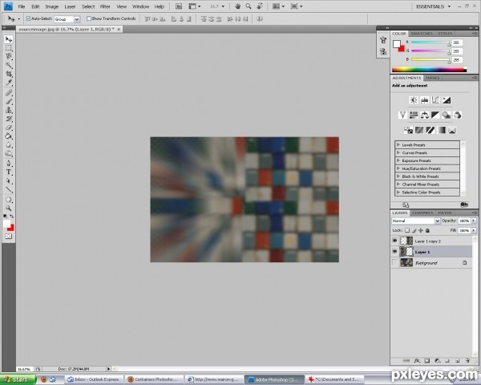Add a Curves adjustment
This screenshot has height=385, width=481.
[x=435, y=99]
